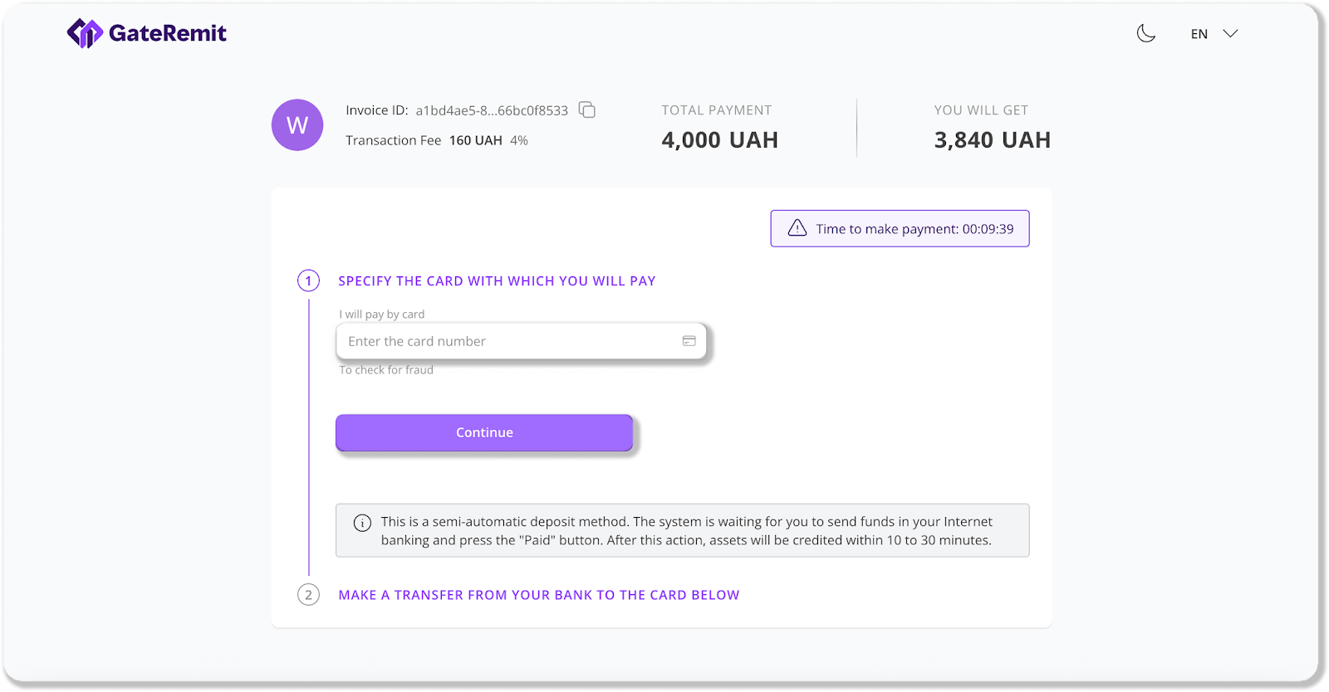Focus the 'Enter the card number' field
The height and width of the screenshot is (692, 1329).
[507, 341]
